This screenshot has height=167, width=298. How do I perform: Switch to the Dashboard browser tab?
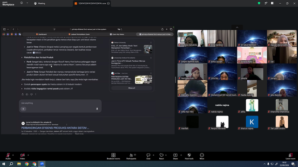pyautogui.click(x=41, y=34)
